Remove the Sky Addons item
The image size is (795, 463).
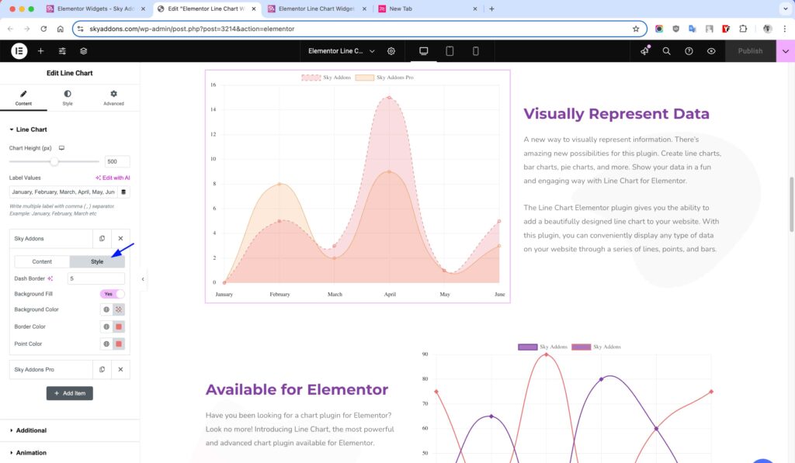tap(120, 239)
